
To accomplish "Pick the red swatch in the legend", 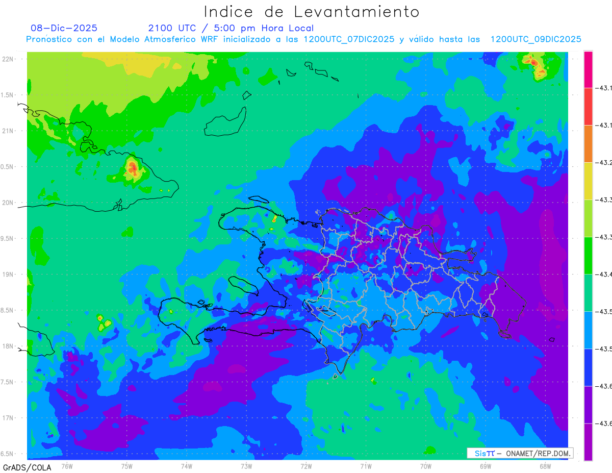I will click(x=588, y=107).
